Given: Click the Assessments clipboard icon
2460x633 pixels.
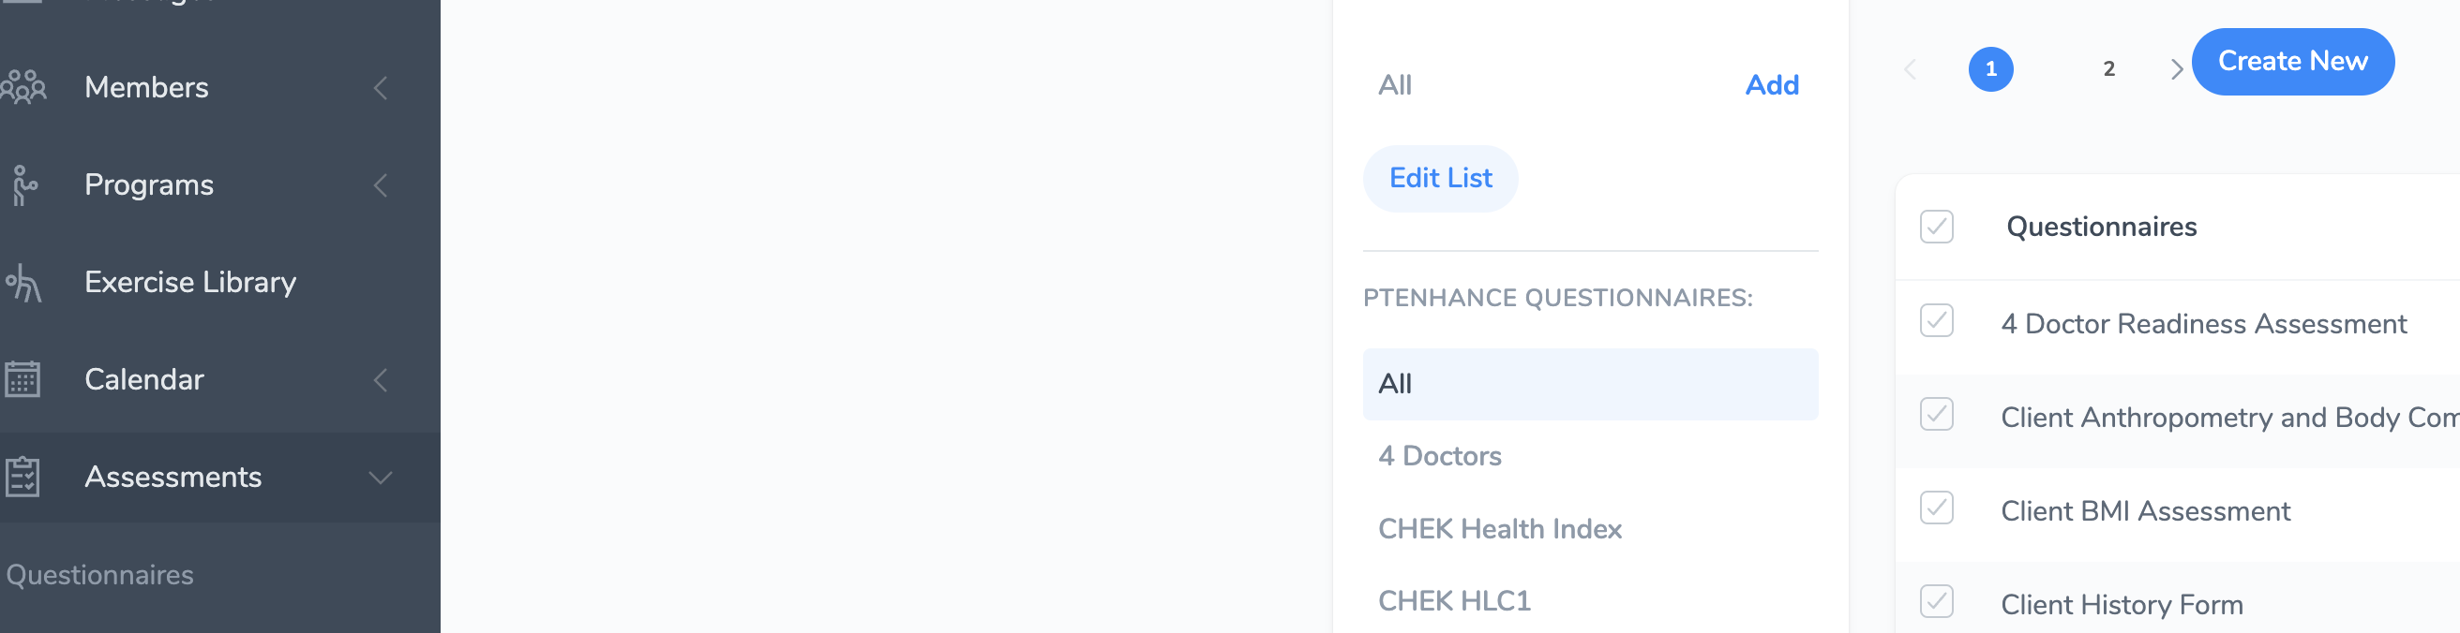Looking at the screenshot, I should pos(22,477).
